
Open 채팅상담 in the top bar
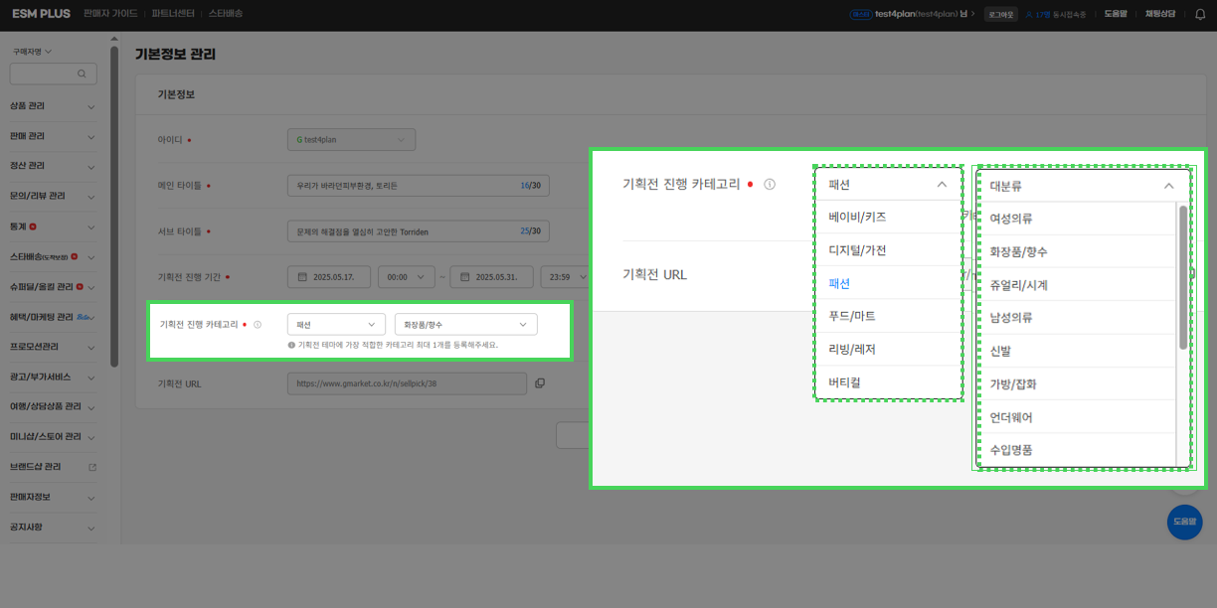(1160, 14)
